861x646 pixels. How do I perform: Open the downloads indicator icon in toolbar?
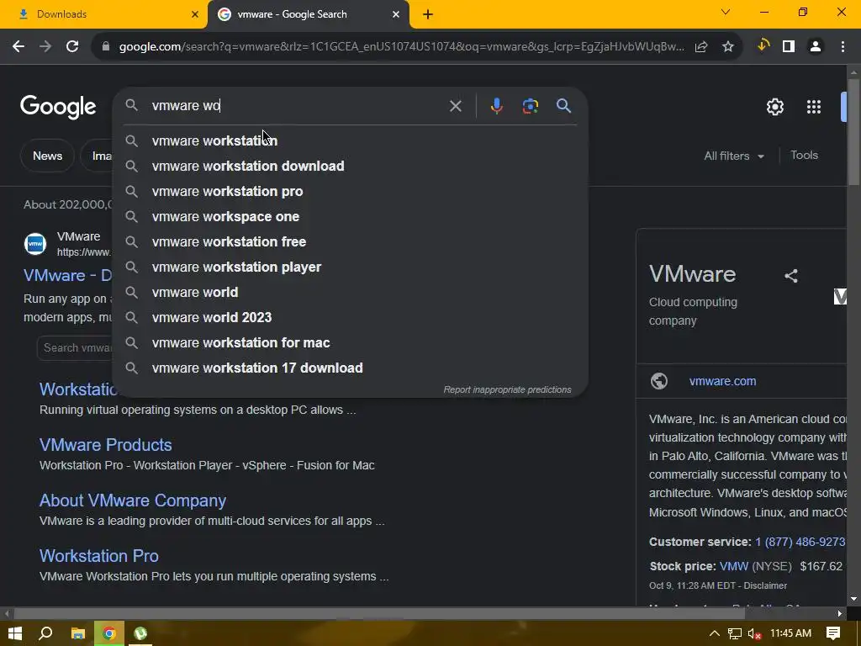pos(763,46)
